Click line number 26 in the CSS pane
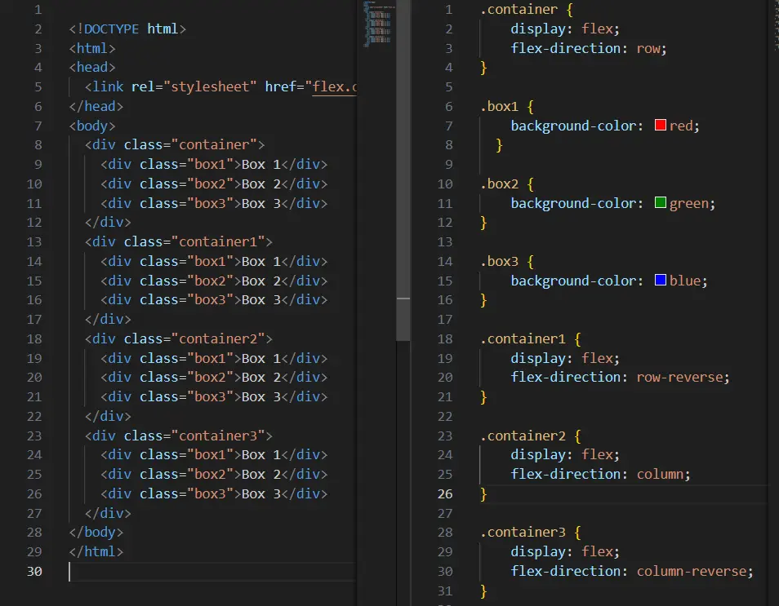 pyautogui.click(x=445, y=493)
